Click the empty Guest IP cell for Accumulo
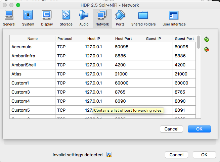 (153, 47)
